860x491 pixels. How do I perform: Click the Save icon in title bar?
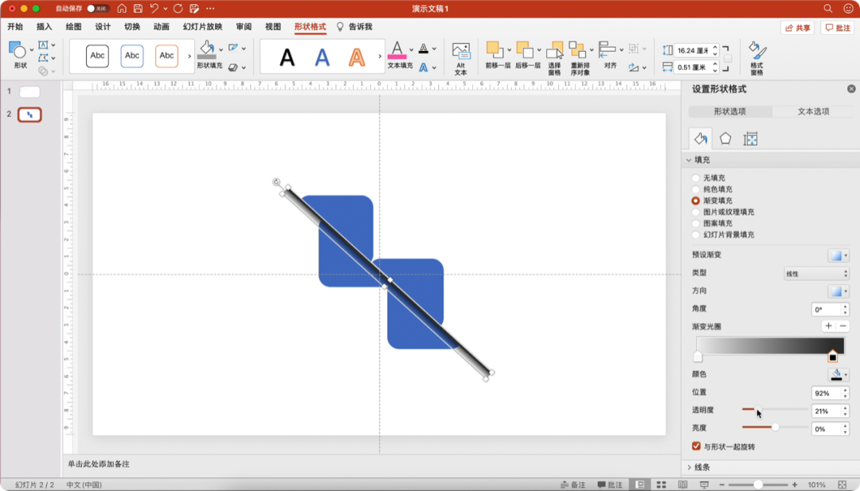[139, 8]
